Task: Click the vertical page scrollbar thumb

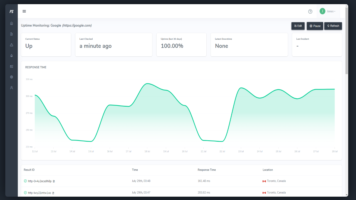Action: coord(347,40)
